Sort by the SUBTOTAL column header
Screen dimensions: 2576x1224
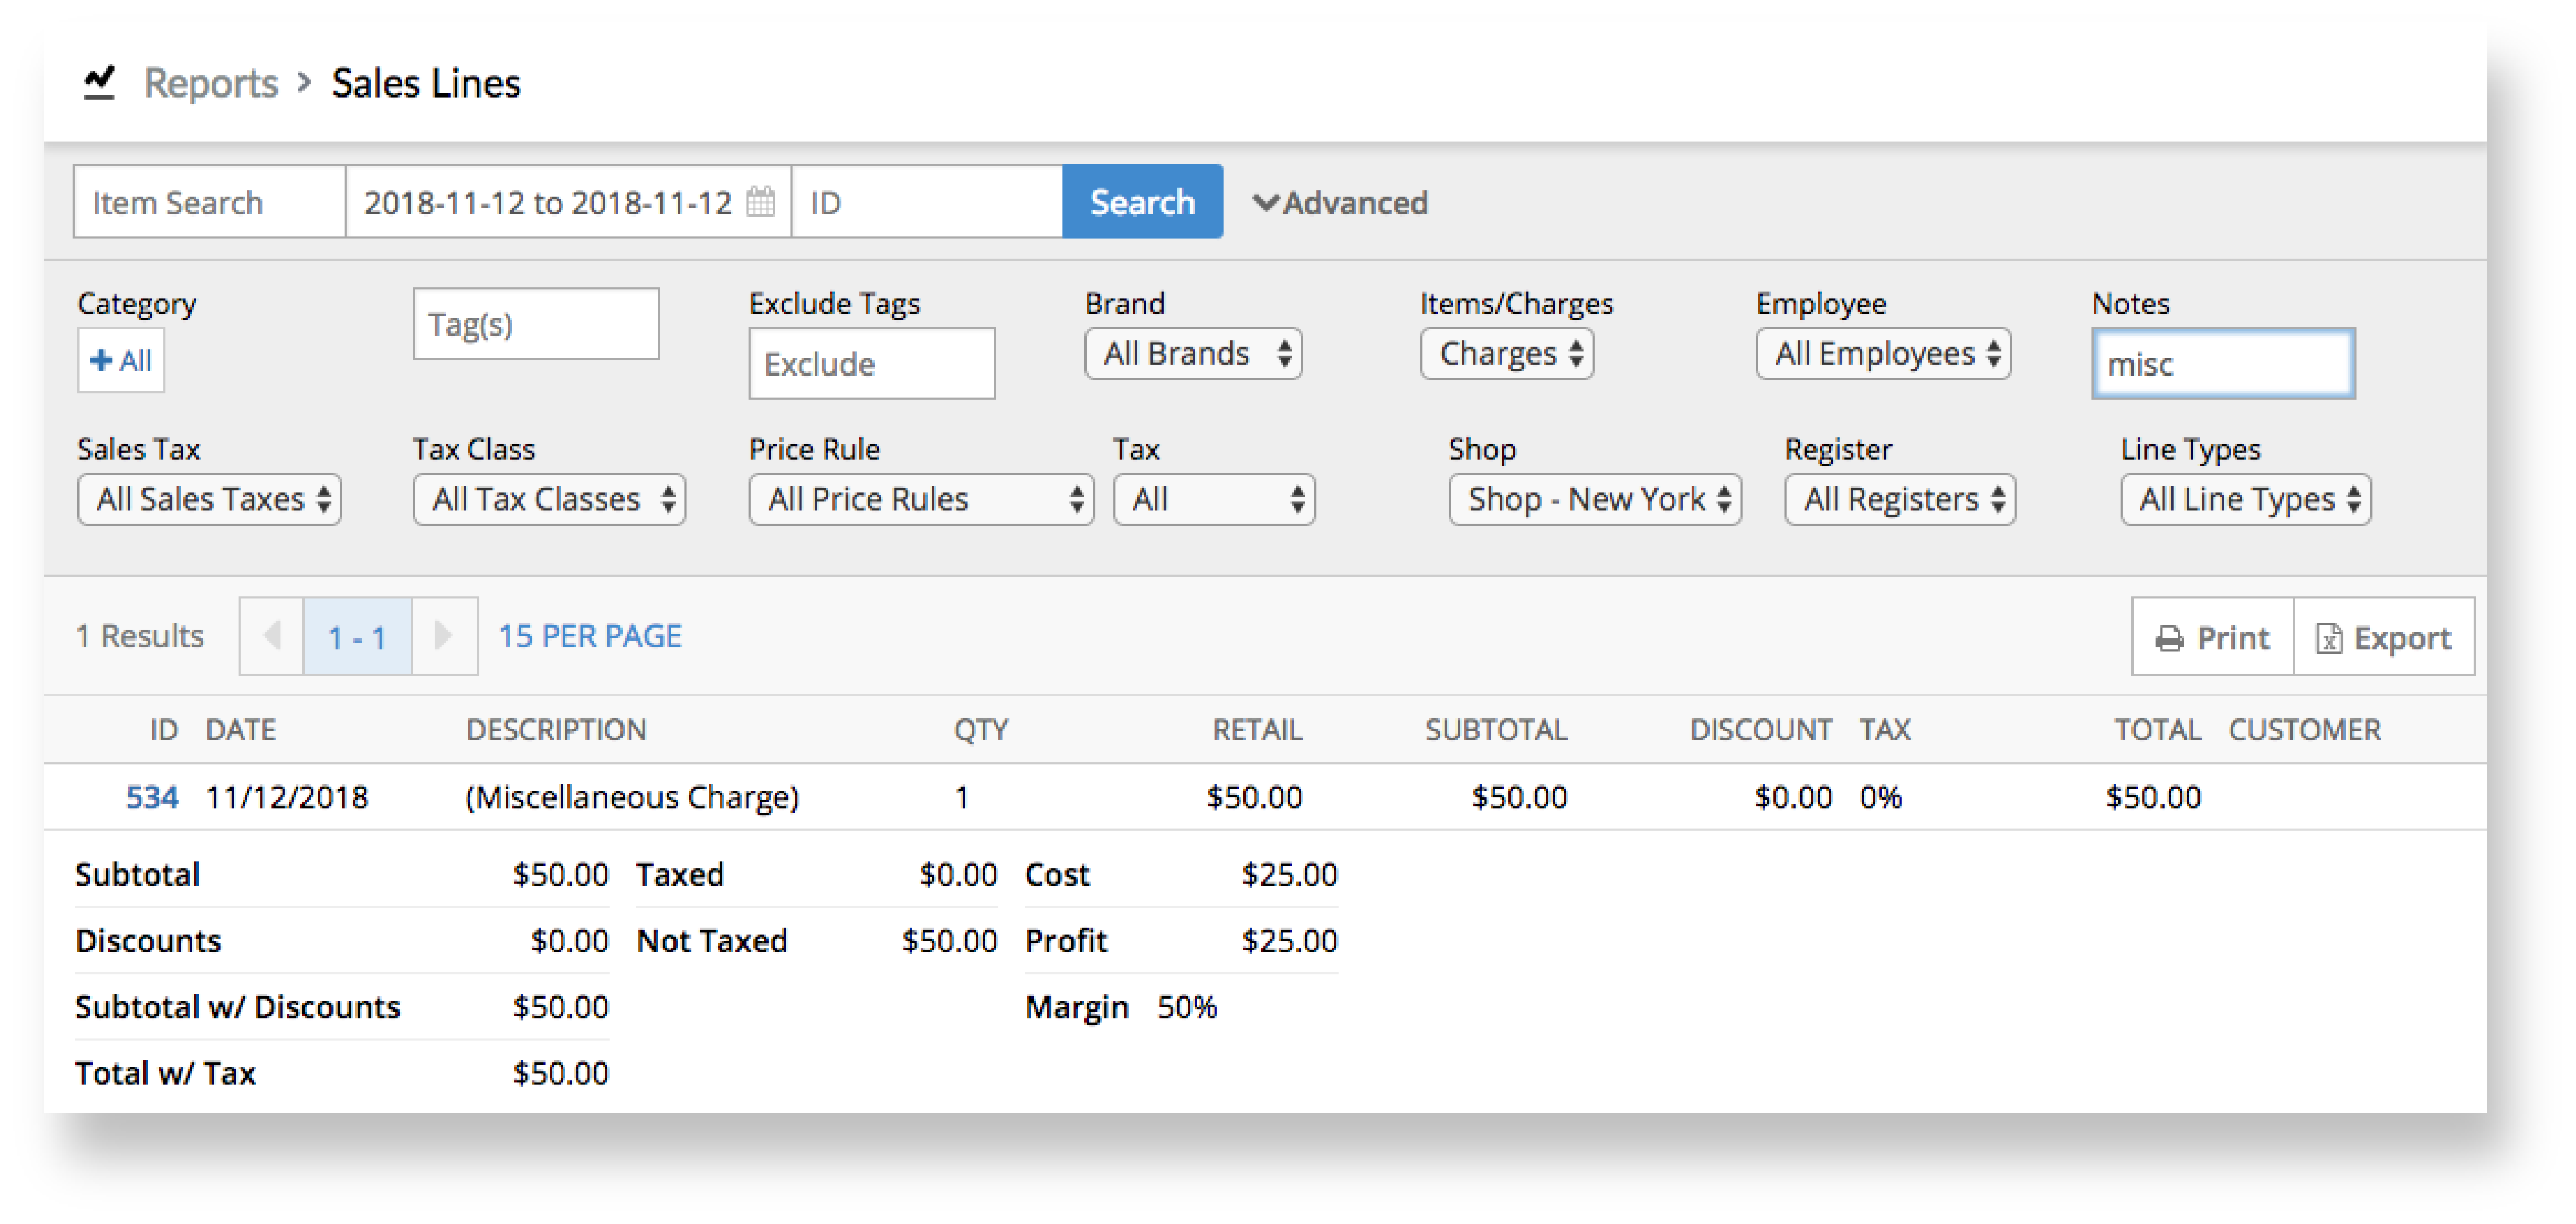click(1496, 729)
